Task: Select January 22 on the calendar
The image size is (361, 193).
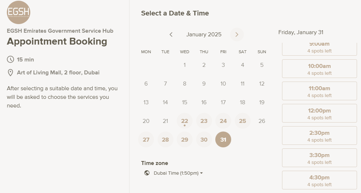Action: tap(185, 121)
